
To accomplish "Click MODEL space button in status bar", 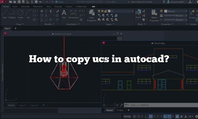I will (127, 116).
